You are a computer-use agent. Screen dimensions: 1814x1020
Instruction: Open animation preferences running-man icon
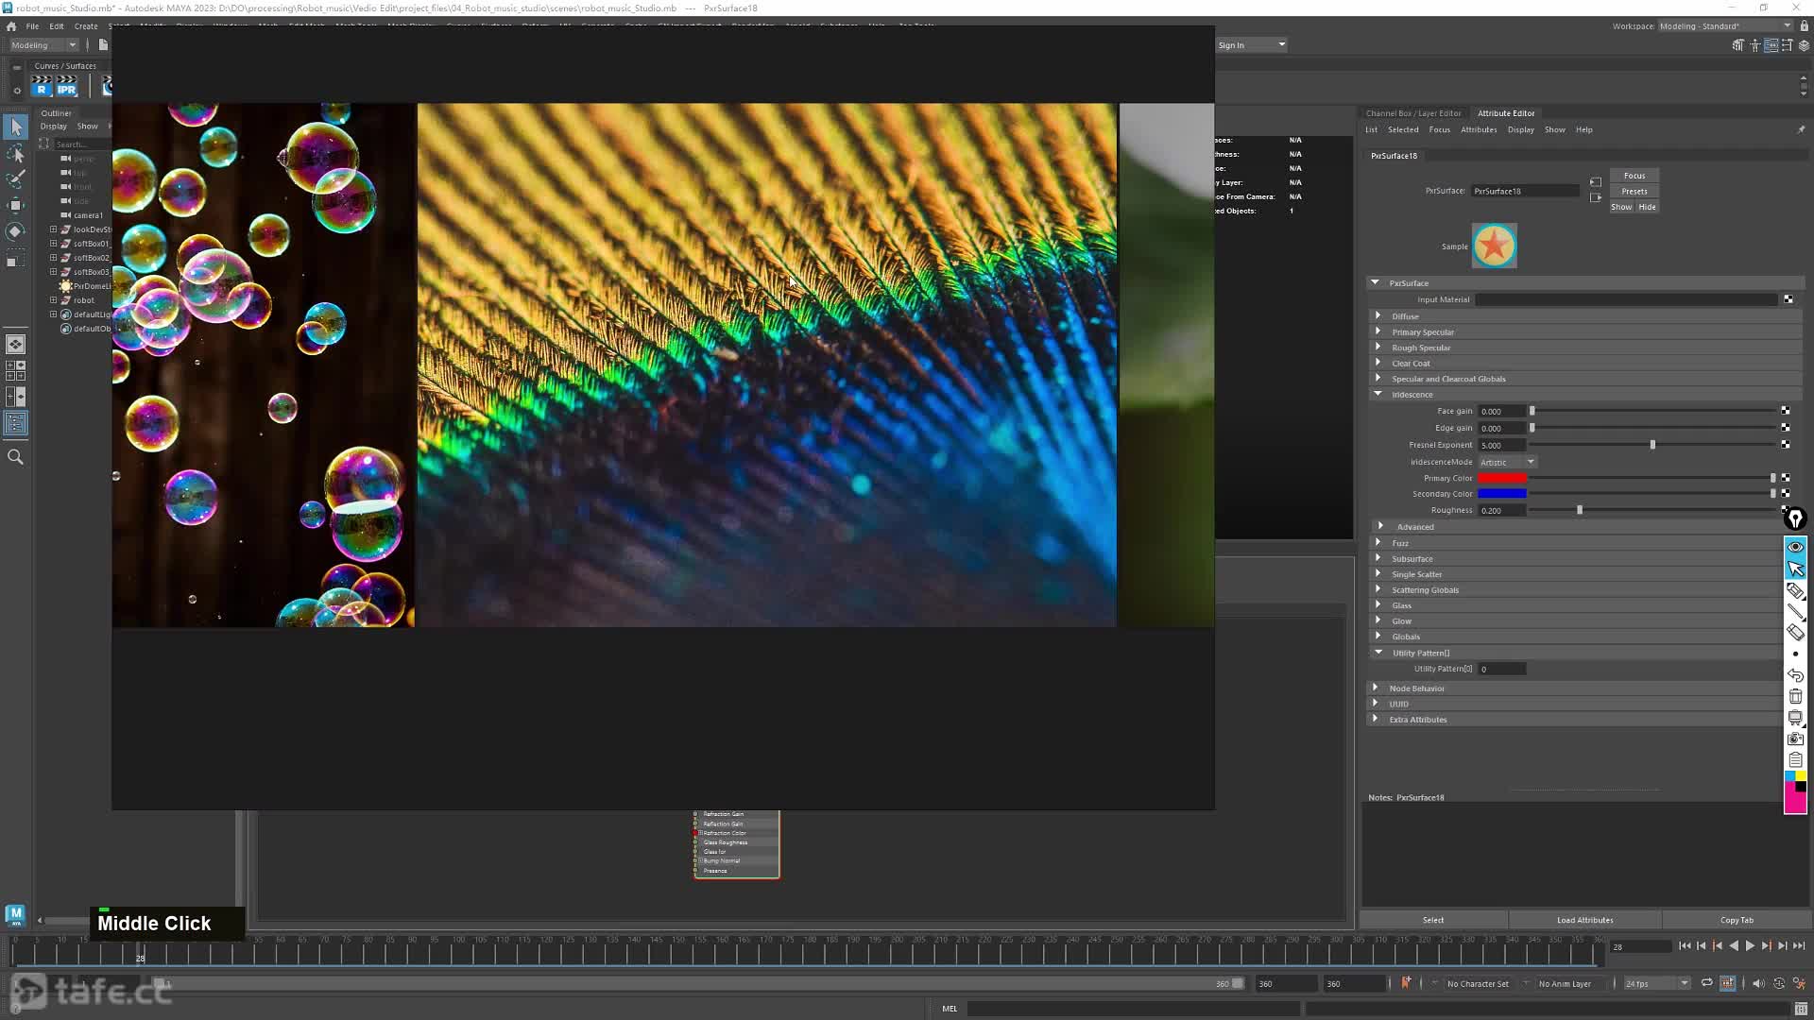click(x=1800, y=983)
